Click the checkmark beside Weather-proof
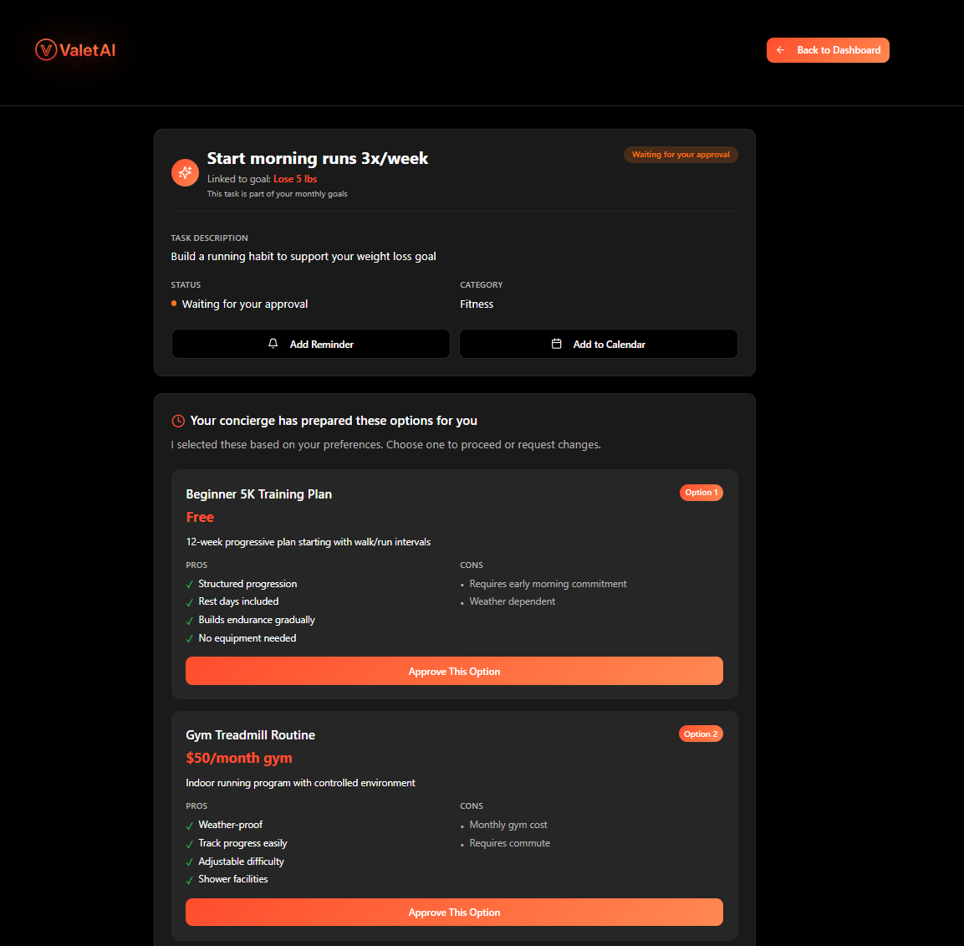This screenshot has height=946, width=964. tap(189, 825)
